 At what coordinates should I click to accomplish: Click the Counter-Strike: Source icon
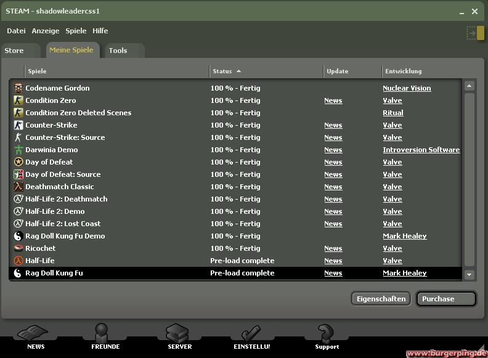18,137
